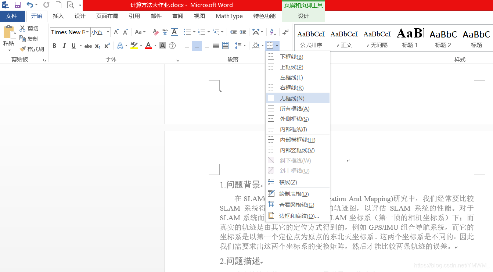Collapse the borders dropdown arrow
This screenshot has height=272, width=493.
277,46
